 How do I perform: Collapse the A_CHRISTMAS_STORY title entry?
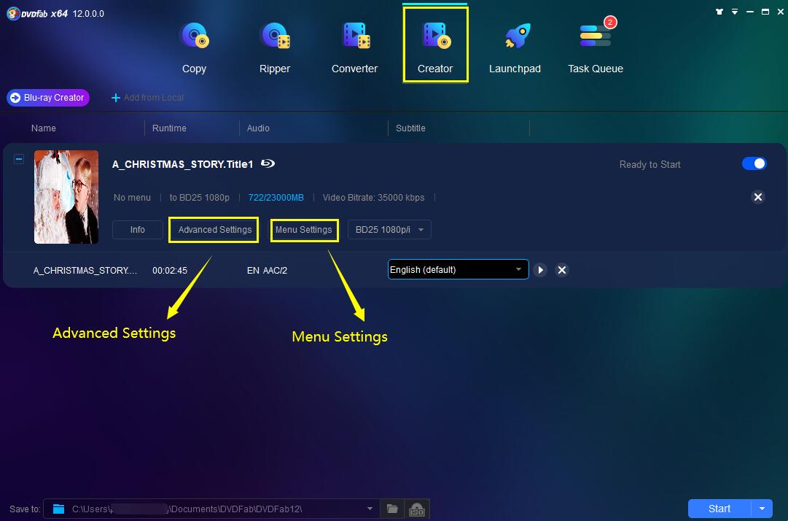tap(19, 159)
